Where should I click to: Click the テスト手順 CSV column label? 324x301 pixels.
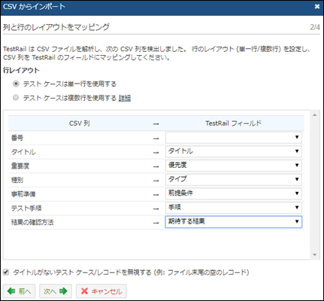(x=26, y=208)
